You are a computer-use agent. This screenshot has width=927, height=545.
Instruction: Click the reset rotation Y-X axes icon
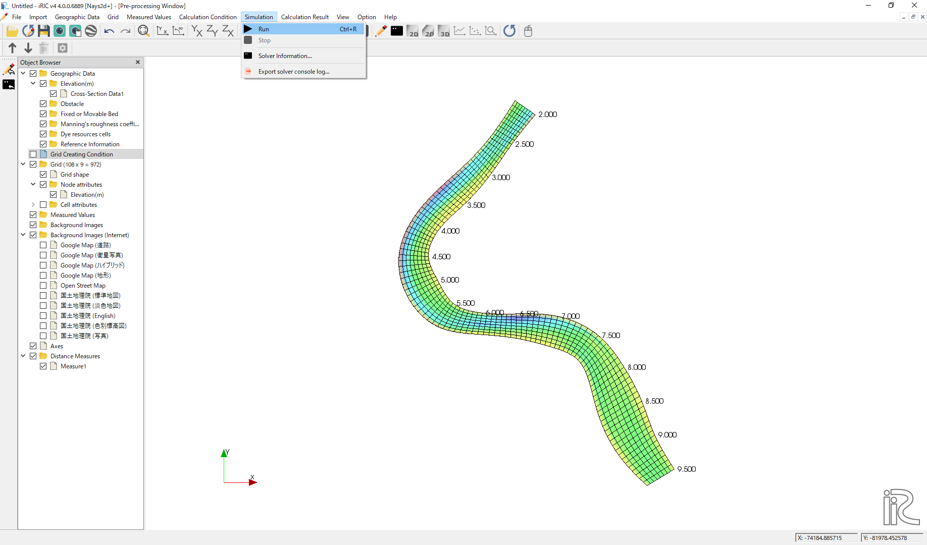162,31
